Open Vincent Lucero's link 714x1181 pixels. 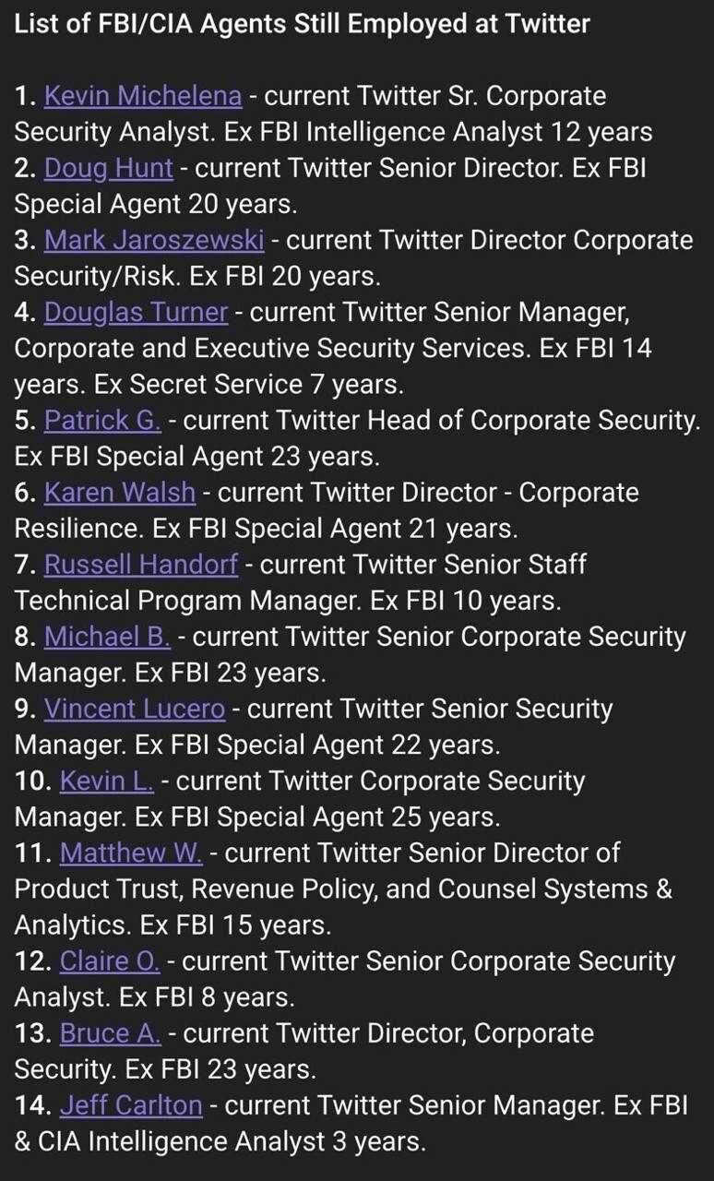click(x=135, y=709)
